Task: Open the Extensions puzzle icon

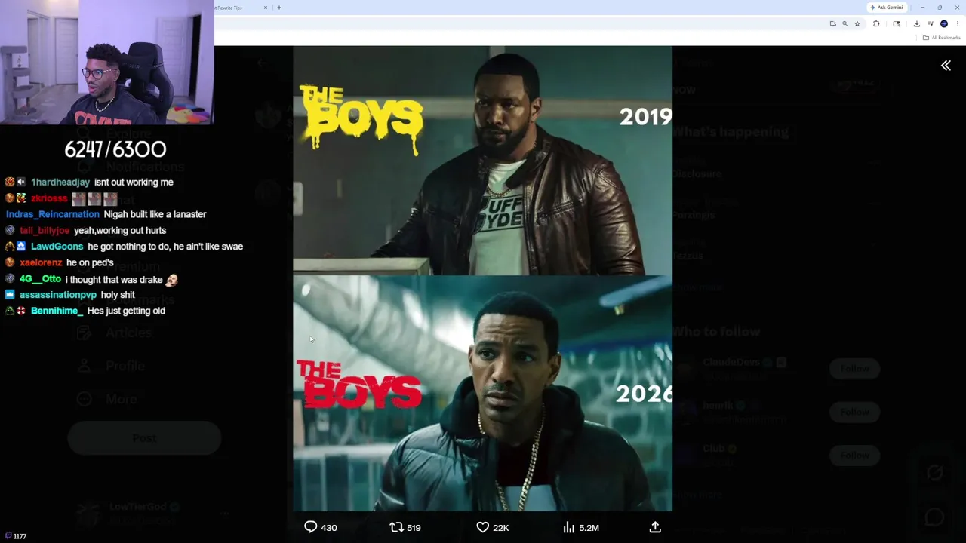Action: (x=876, y=23)
